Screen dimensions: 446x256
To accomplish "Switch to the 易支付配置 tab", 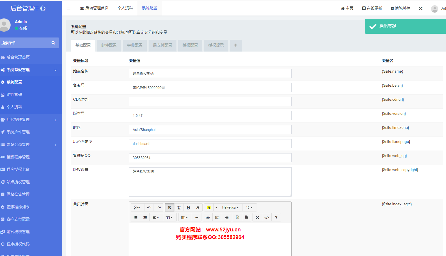I will (162, 45).
